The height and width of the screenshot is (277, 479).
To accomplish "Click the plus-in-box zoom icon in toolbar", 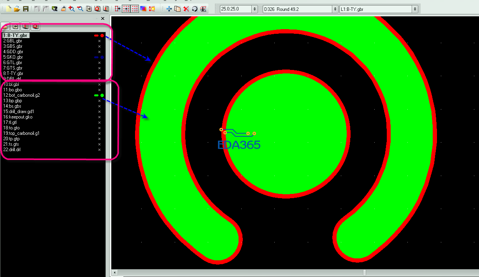I will (x=89, y=9).
